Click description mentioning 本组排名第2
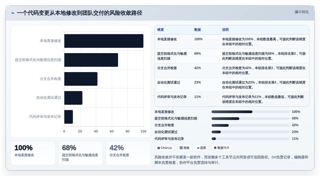Image resolution: width=320 pixels, height=176 pixels. click(x=264, y=56)
